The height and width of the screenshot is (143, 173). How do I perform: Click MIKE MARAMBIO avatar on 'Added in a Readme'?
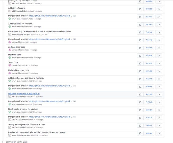click(x=10, y=11)
